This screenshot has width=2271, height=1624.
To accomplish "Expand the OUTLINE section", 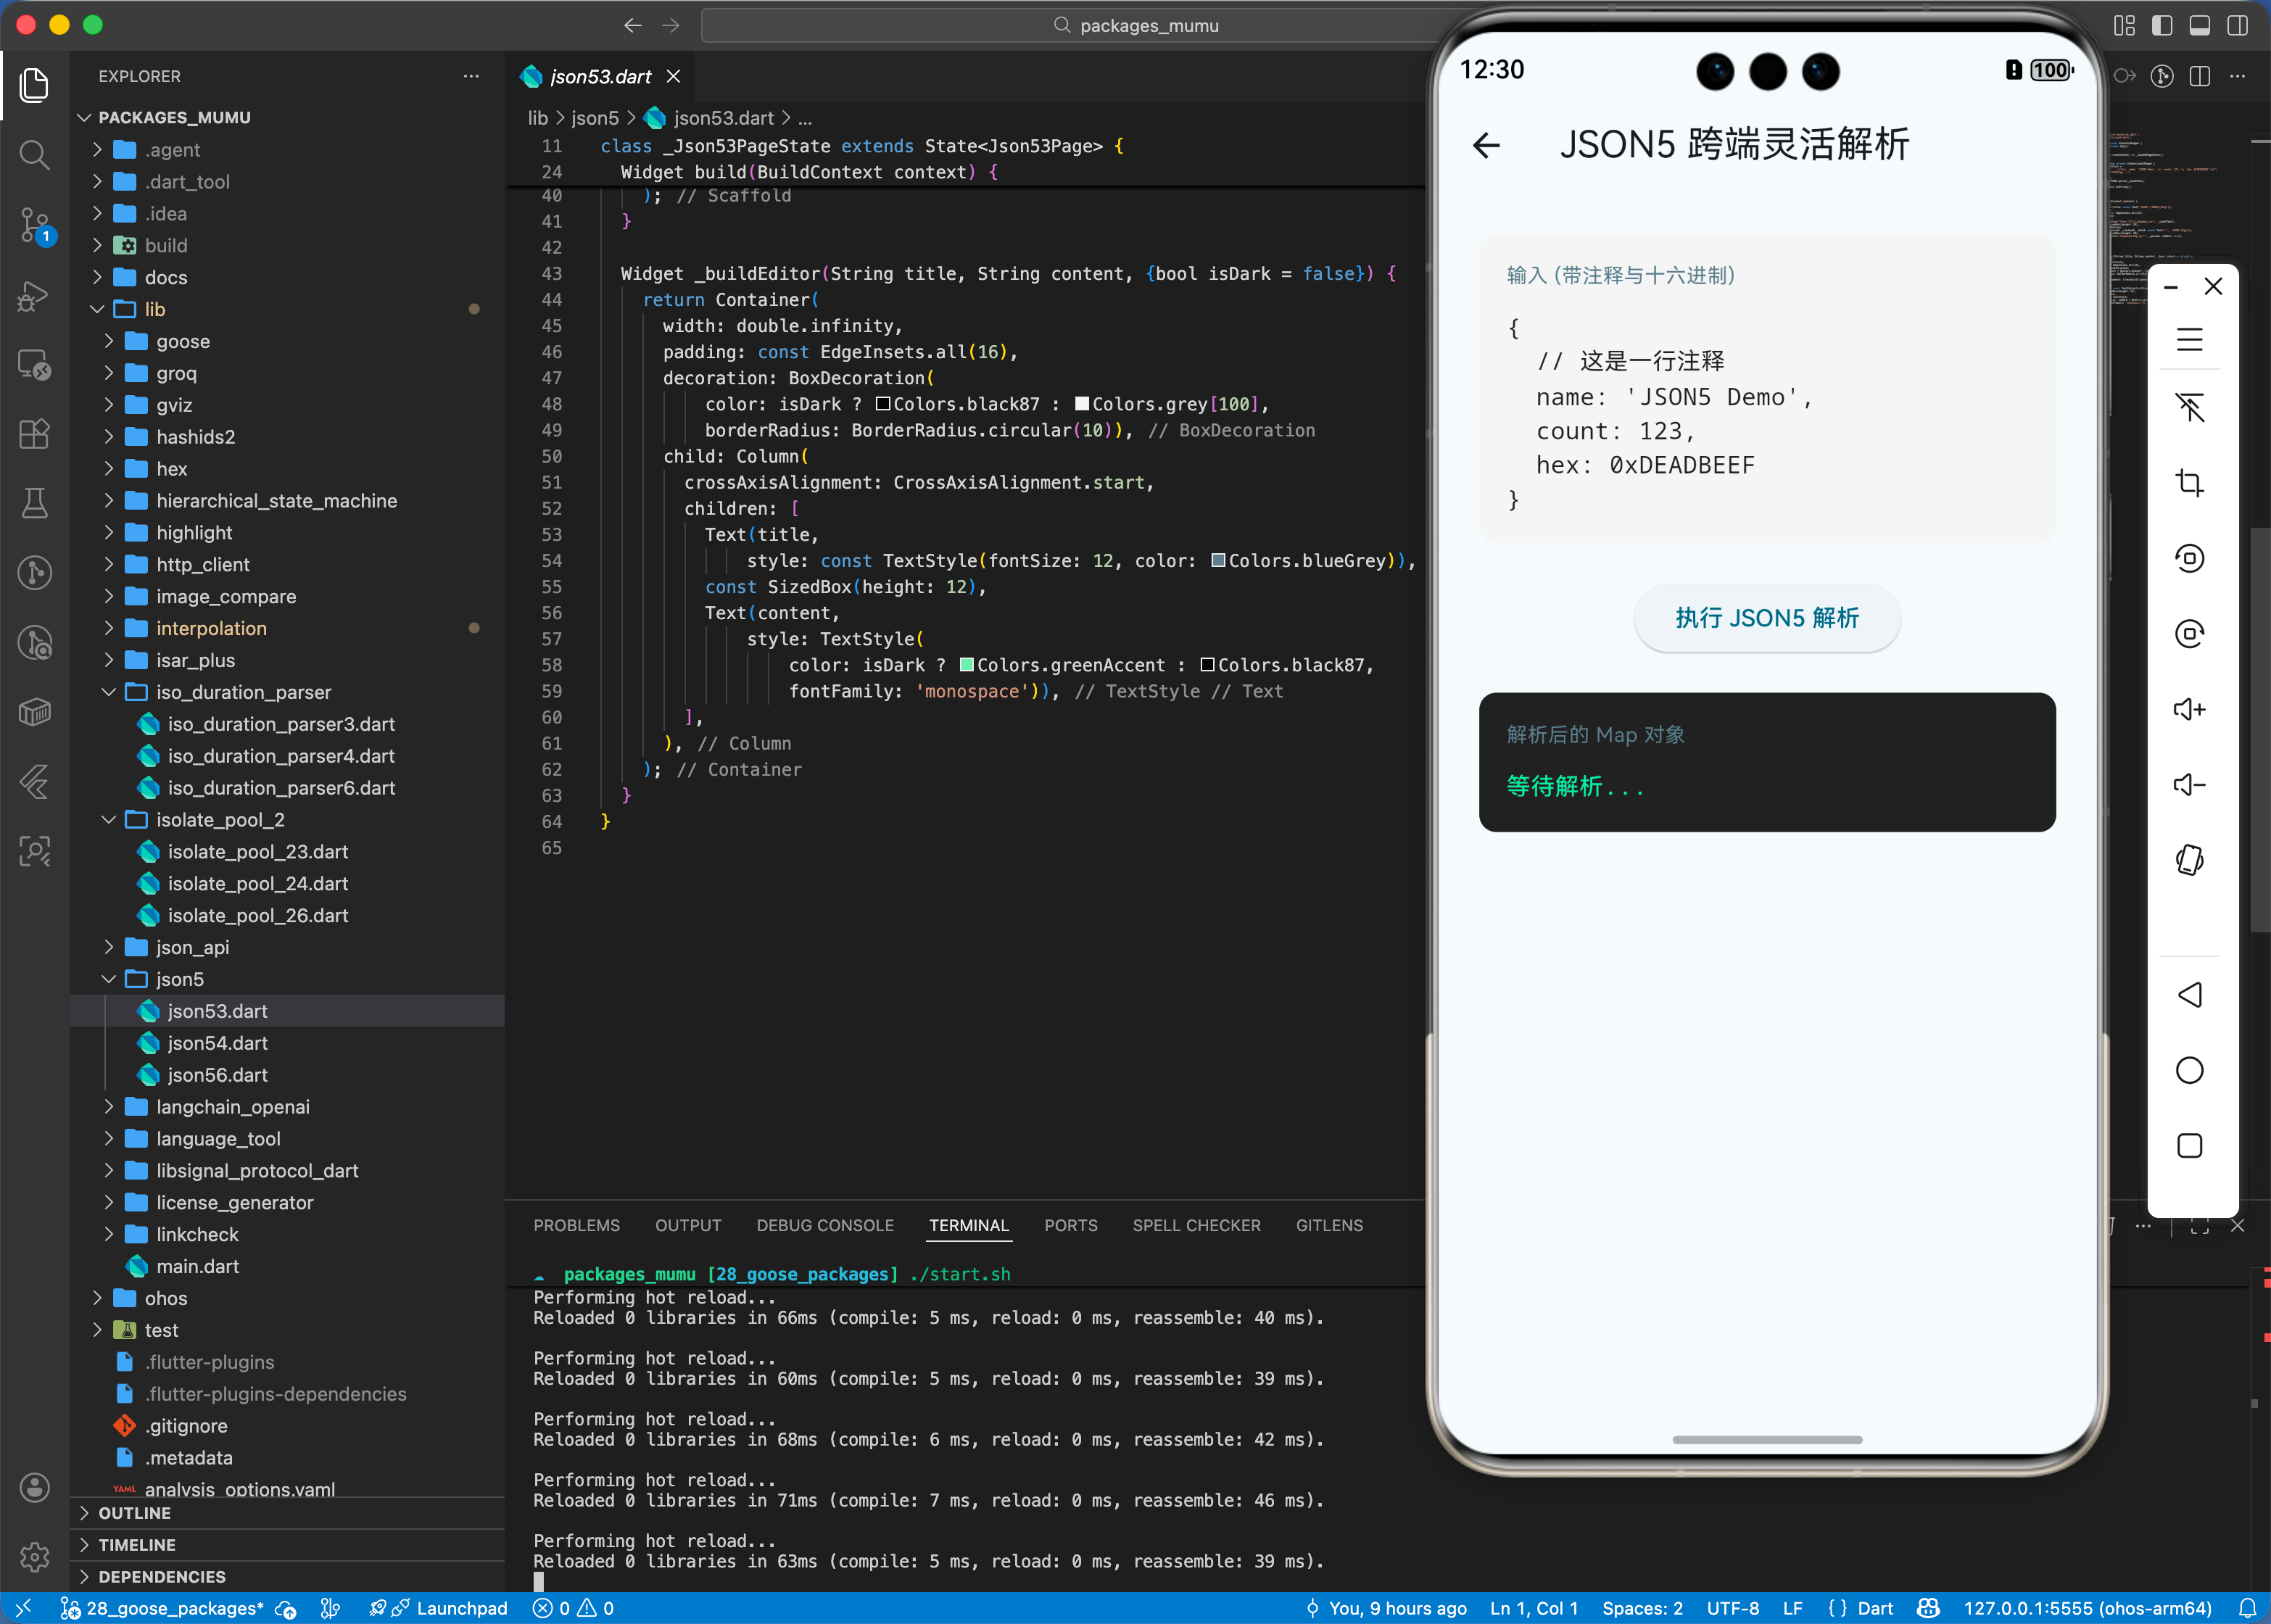I will point(134,1513).
